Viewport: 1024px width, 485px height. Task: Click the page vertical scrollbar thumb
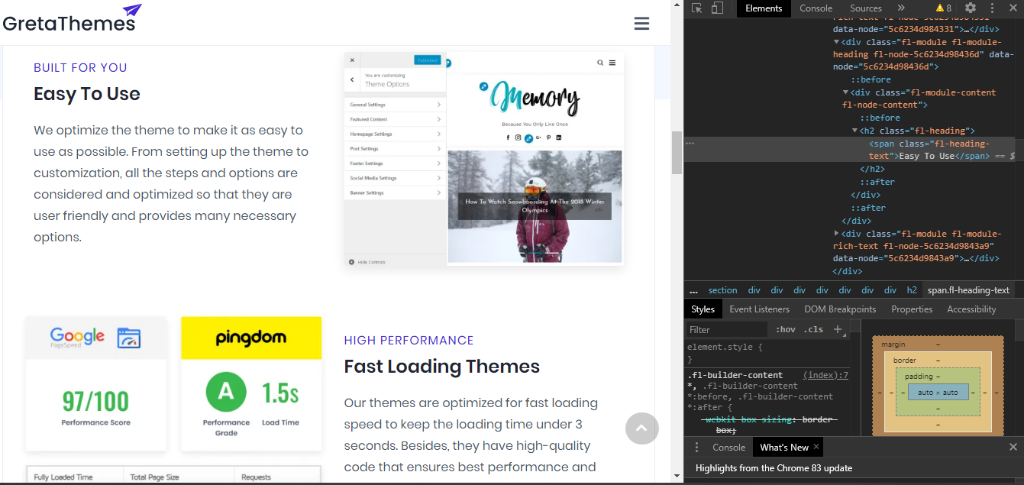click(x=677, y=153)
